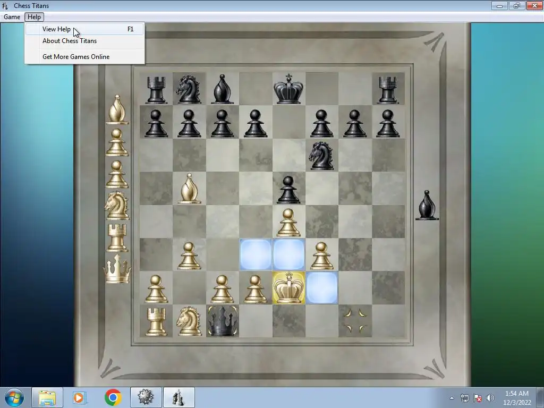544x408 pixels.
Task: Select the white pawn on b3
Action: tap(189, 256)
